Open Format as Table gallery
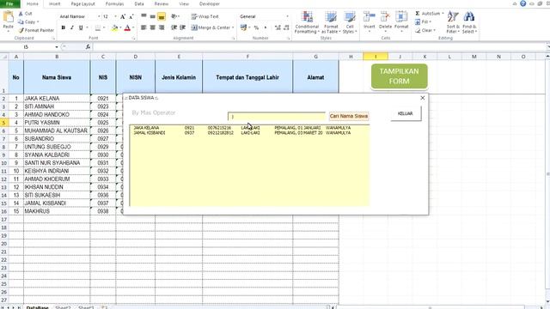 point(331,22)
